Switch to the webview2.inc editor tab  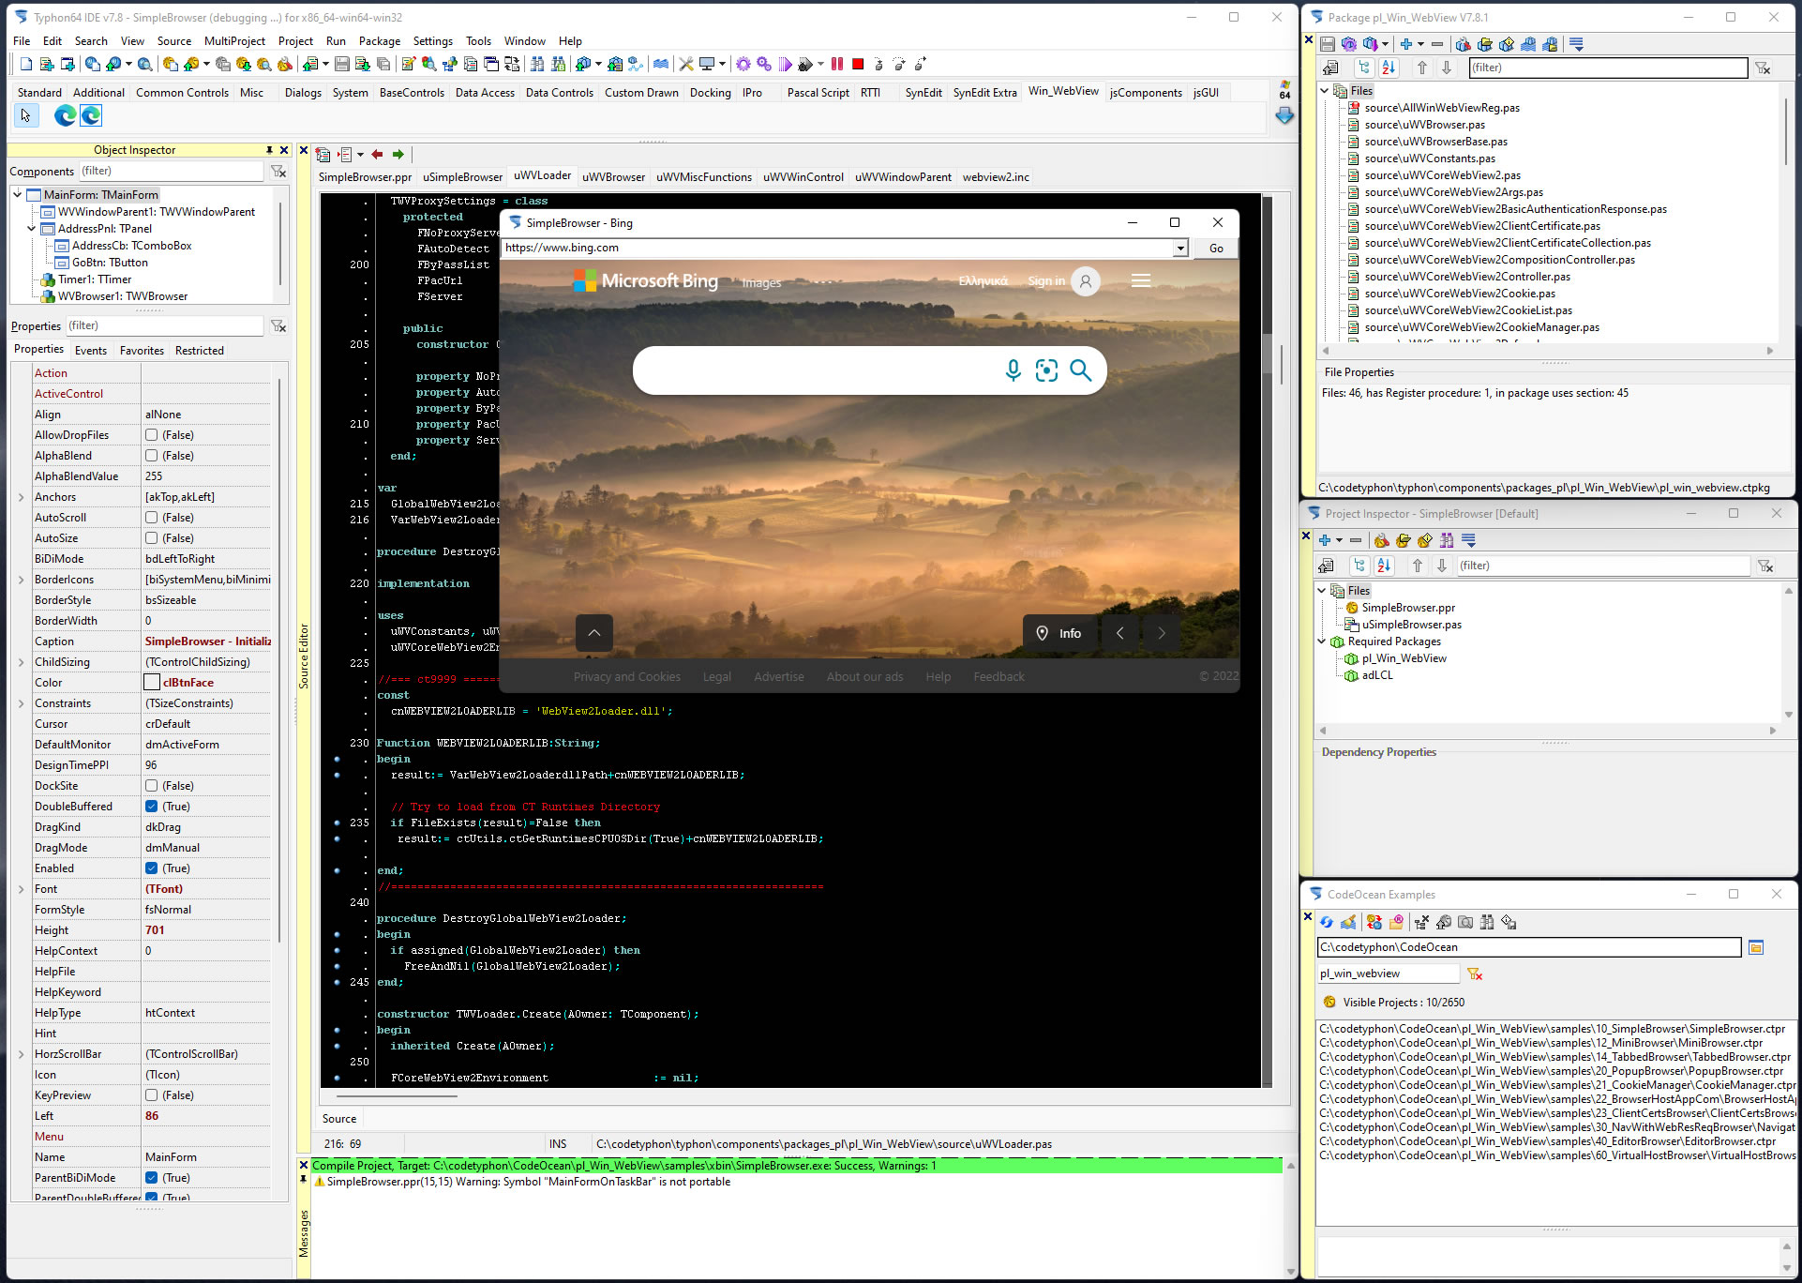click(x=996, y=177)
